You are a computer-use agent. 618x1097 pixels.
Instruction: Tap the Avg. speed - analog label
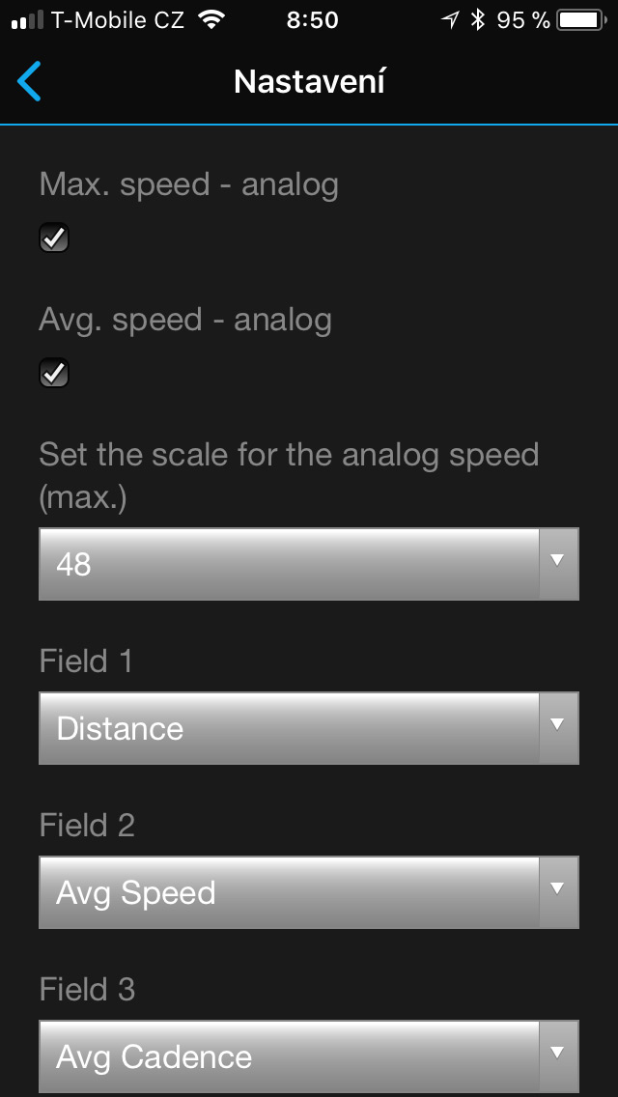click(185, 320)
